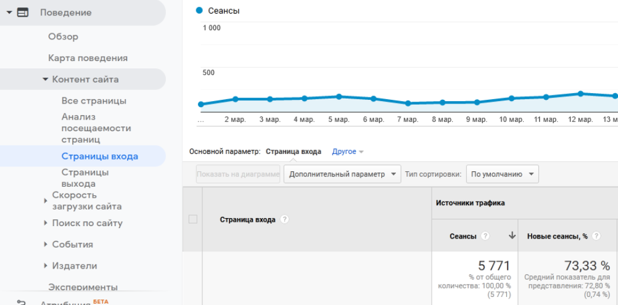Open Карта поведения in the sidebar
Image resolution: width=618 pixels, height=305 pixels.
point(88,58)
